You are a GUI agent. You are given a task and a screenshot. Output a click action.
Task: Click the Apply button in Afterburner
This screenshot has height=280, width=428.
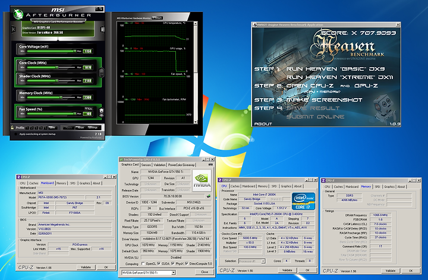[68, 127]
